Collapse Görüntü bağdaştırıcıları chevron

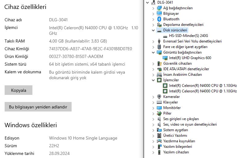pyautogui.click(x=153, y=52)
